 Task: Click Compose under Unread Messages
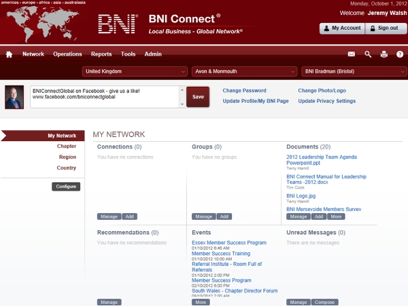click(x=324, y=302)
